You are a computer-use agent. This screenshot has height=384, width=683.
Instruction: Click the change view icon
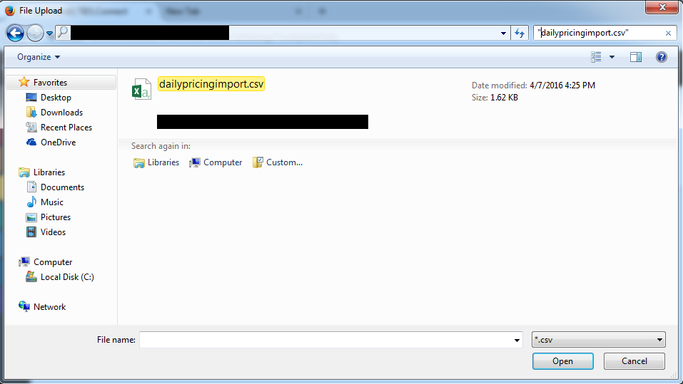[597, 57]
